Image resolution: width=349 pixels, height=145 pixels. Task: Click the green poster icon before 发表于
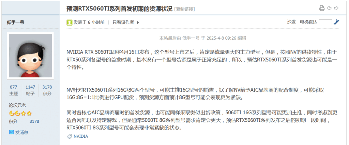70,22
